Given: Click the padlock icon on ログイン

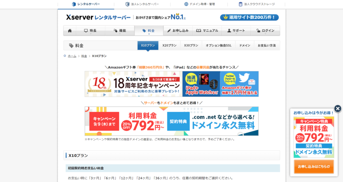Looking at the screenshot, I should click(x=258, y=31).
